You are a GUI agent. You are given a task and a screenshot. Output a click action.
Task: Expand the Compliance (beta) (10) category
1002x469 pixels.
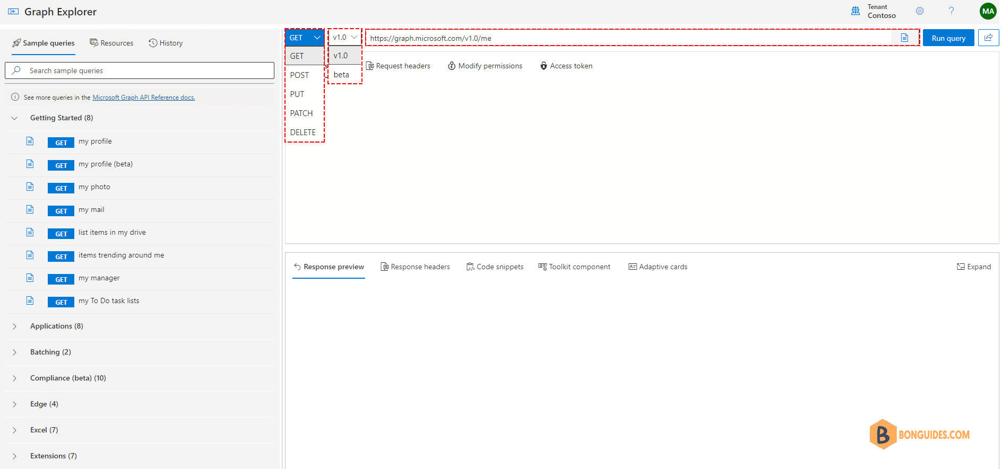14,378
